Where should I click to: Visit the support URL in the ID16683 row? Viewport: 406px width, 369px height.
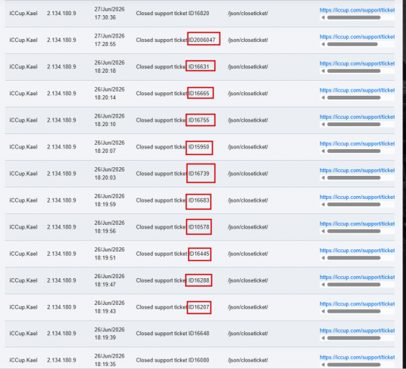tap(357, 197)
